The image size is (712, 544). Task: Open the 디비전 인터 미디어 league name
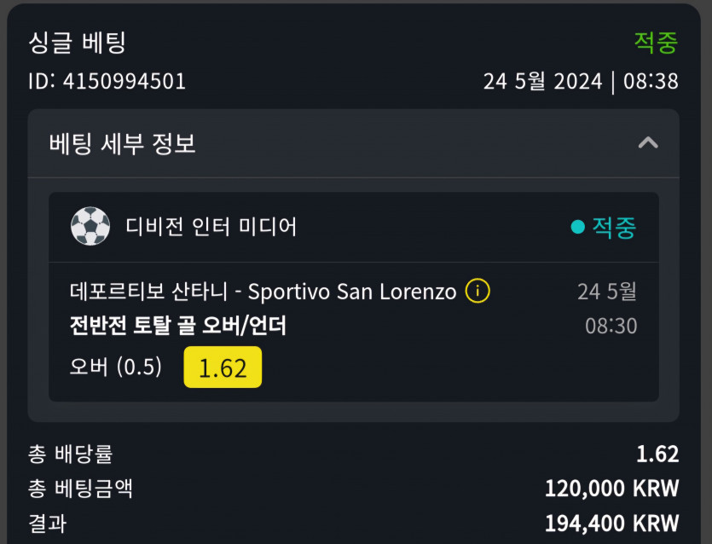[211, 227]
